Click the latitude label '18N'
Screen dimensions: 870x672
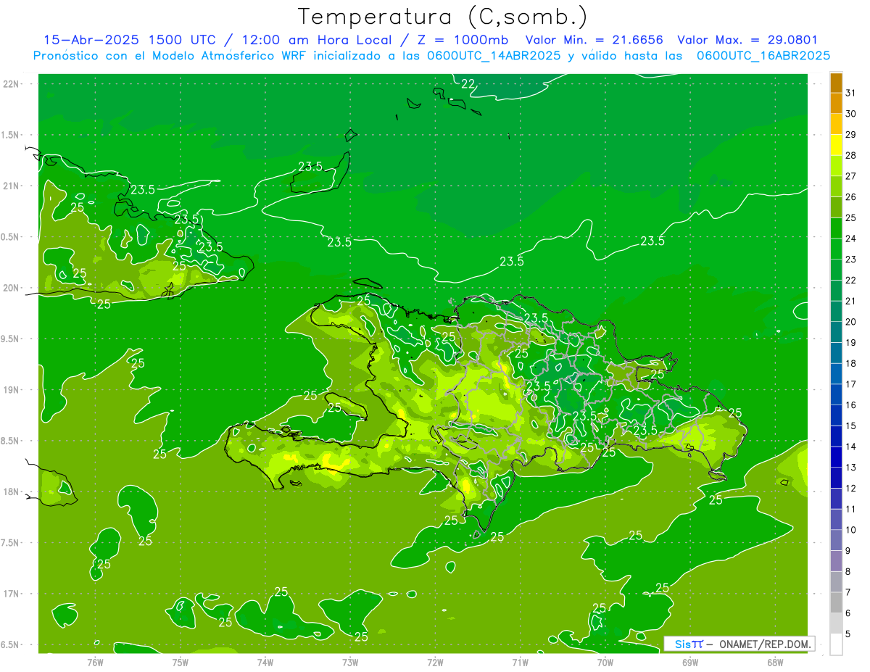11,492
